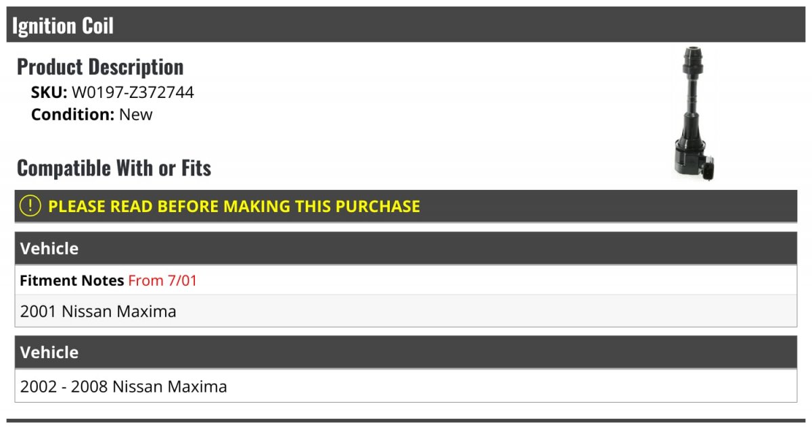The image size is (812, 429).
Task: Click the first Vehicle section header
Action: pos(406,248)
